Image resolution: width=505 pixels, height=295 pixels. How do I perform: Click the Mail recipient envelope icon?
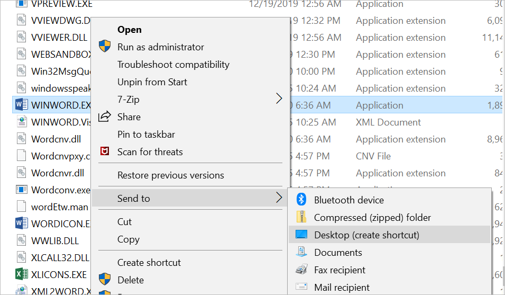pyautogui.click(x=301, y=287)
